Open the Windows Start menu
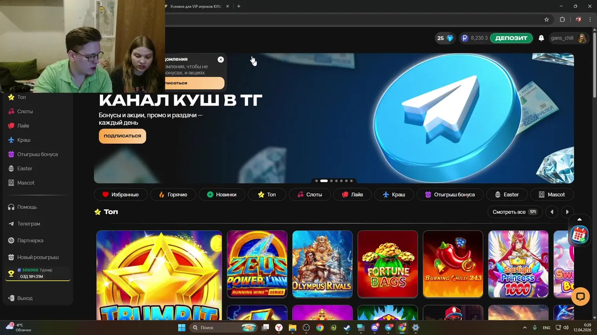Image resolution: width=597 pixels, height=335 pixels. 181,328
